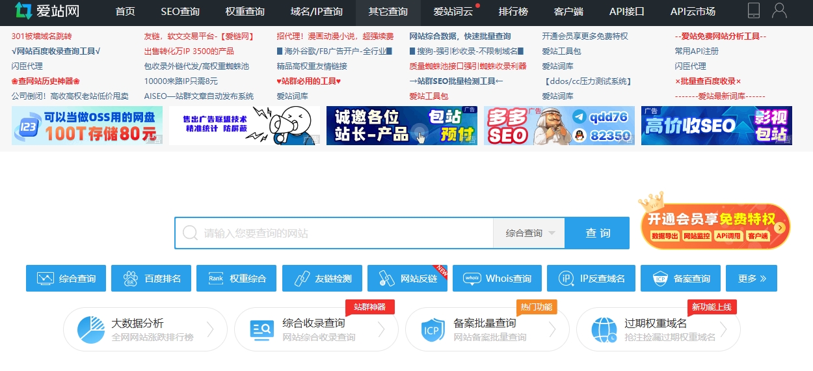Open 查网站历史神器 link
This screenshot has height=371, width=813.
46,81
